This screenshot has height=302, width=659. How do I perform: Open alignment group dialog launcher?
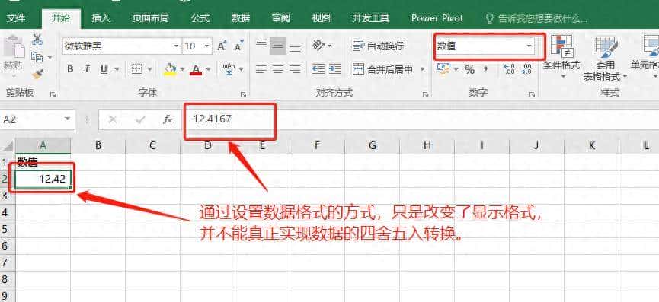(425, 95)
